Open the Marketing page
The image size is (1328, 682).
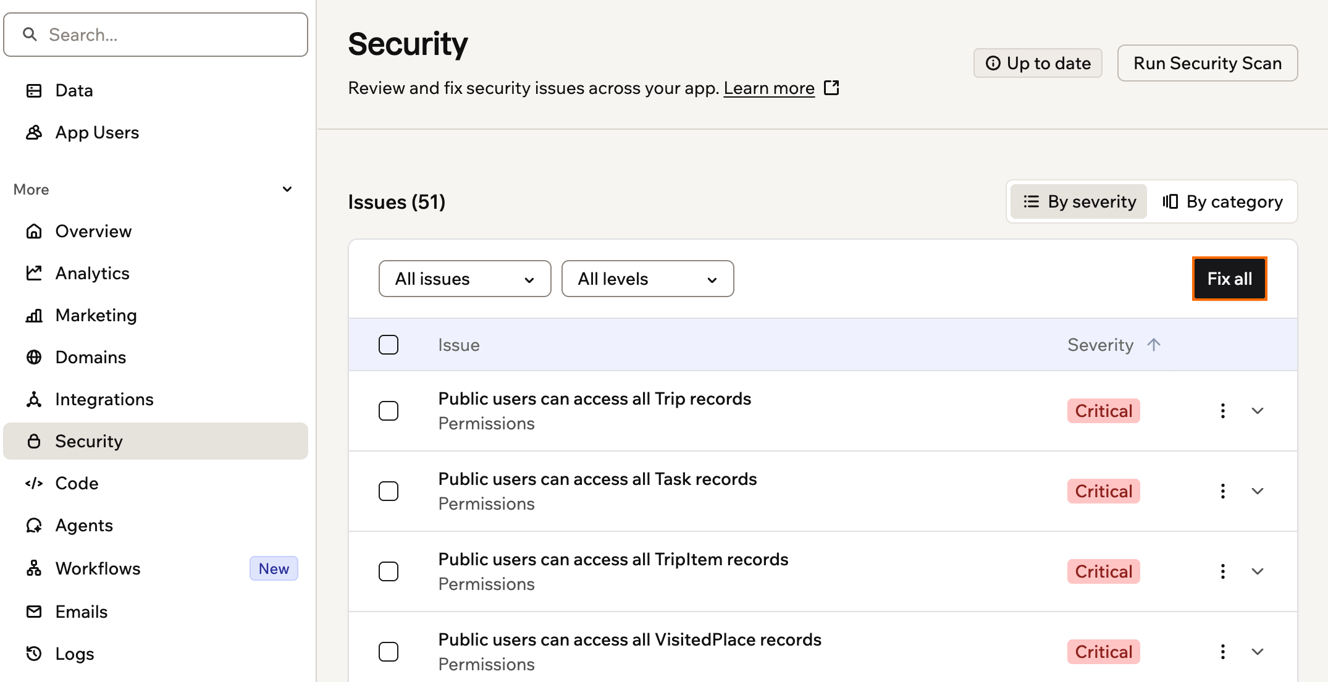pyautogui.click(x=155, y=315)
